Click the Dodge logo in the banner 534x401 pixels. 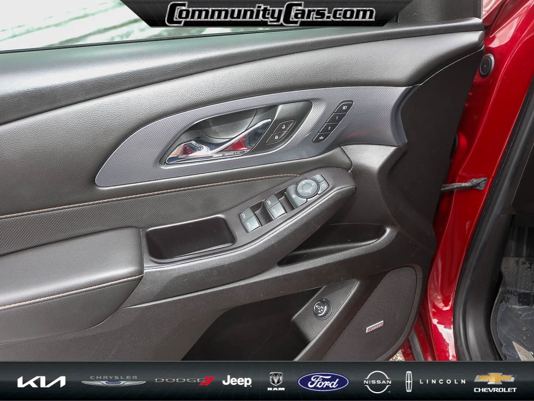[185, 381]
